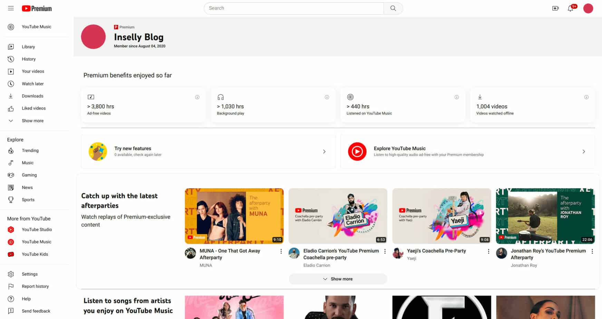
Task: Open options menu for MUNA video
Action: click(281, 251)
